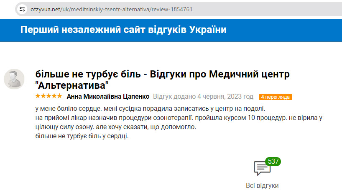Open the 'Всі відгуки' link
Screen dimensions: 342x192
pyautogui.click(x=262, y=186)
